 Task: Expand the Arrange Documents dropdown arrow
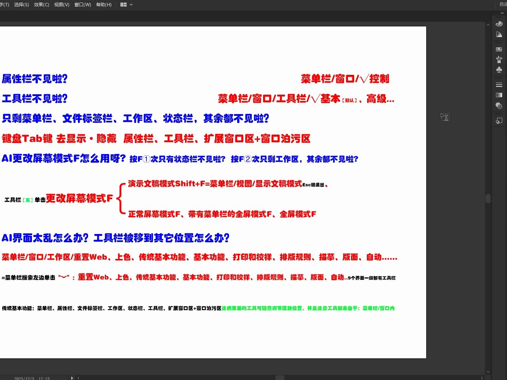click(131, 5)
